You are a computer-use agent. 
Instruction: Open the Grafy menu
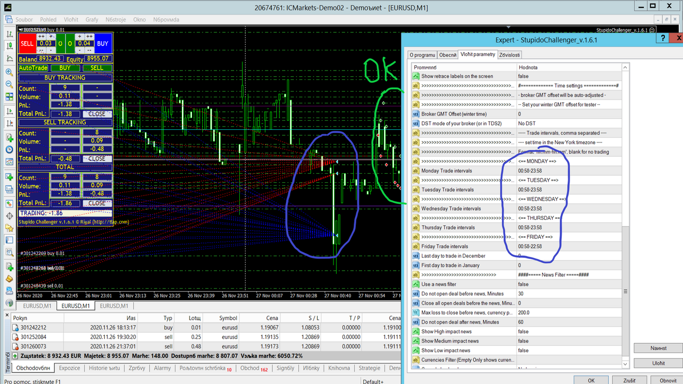[x=92, y=20]
